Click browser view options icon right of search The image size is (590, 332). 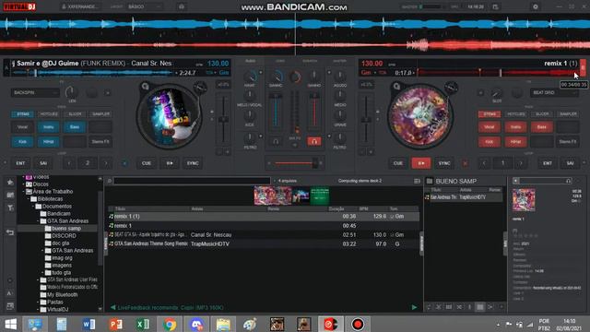coord(417,181)
